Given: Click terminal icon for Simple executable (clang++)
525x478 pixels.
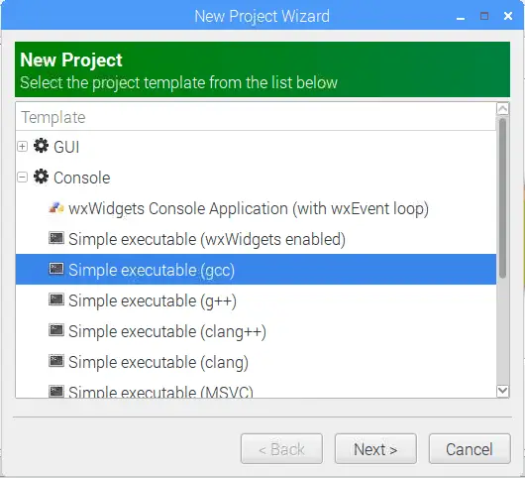Looking at the screenshot, I should (55, 330).
